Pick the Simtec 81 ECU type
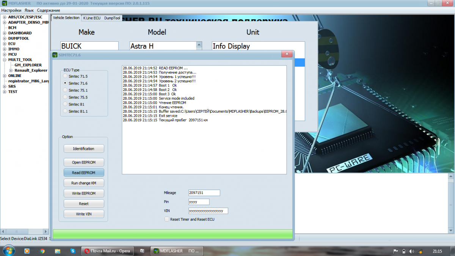 (x=65, y=104)
